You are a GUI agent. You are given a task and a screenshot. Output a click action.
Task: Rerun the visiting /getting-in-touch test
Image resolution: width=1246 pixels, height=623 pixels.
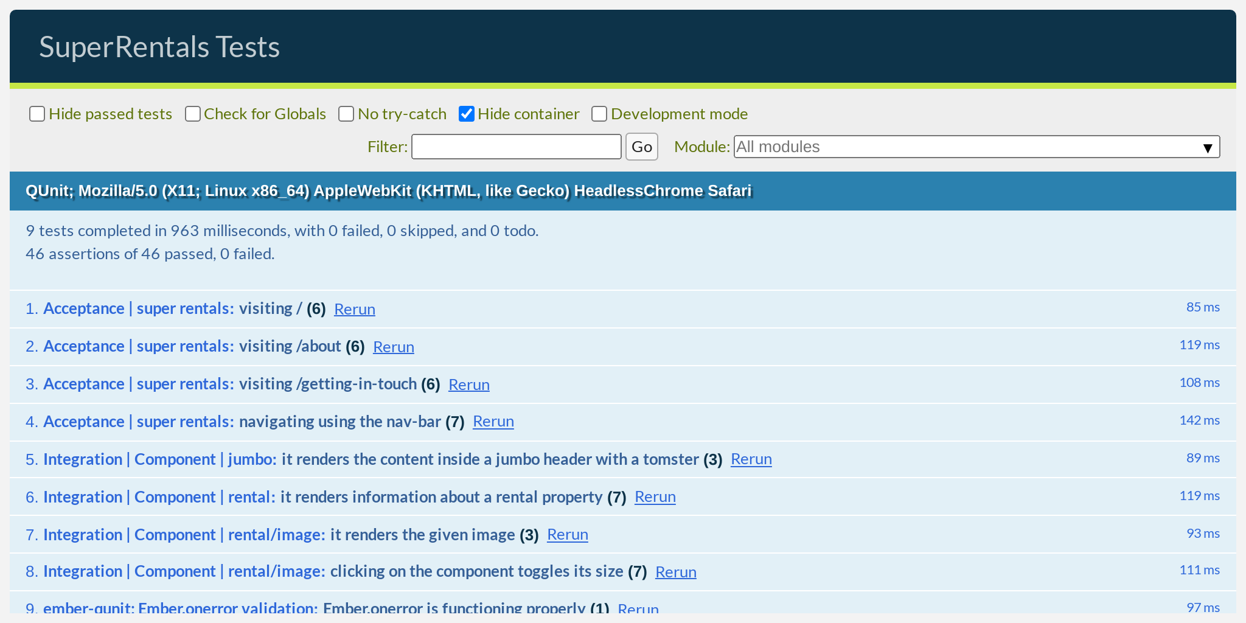tap(469, 385)
